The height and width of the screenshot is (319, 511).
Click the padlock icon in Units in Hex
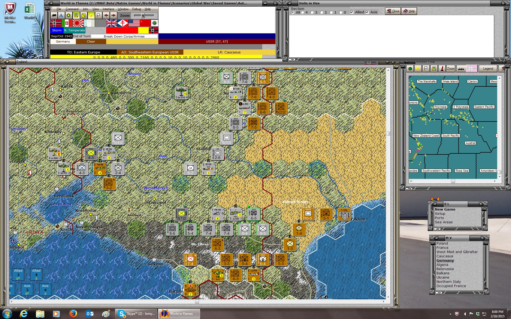point(381,12)
